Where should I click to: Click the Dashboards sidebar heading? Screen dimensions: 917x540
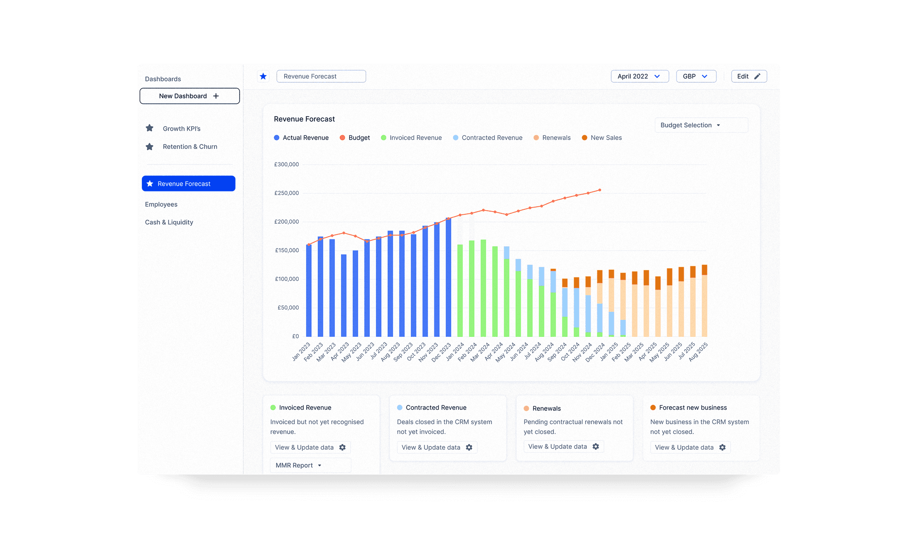(163, 79)
